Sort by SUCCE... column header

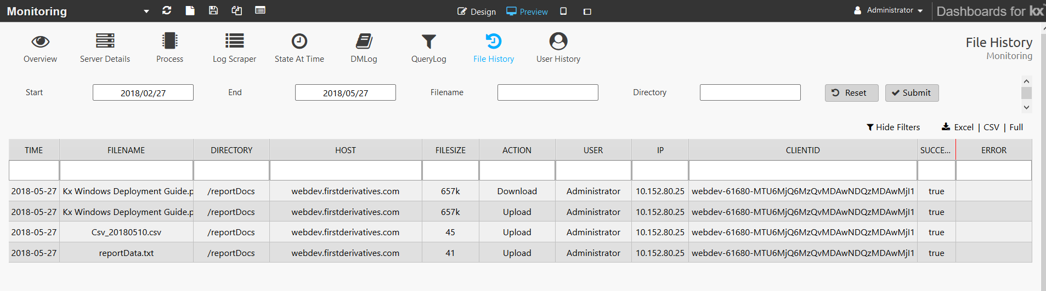(x=936, y=150)
